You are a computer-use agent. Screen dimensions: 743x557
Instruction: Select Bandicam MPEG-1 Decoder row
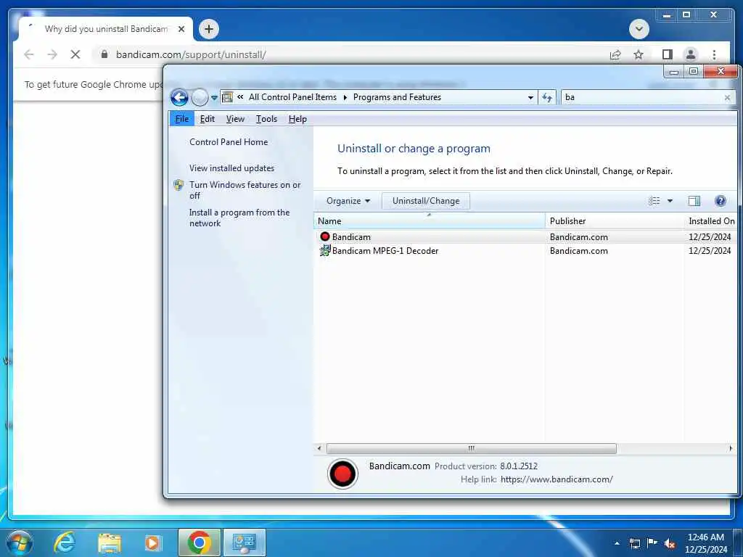coord(525,251)
